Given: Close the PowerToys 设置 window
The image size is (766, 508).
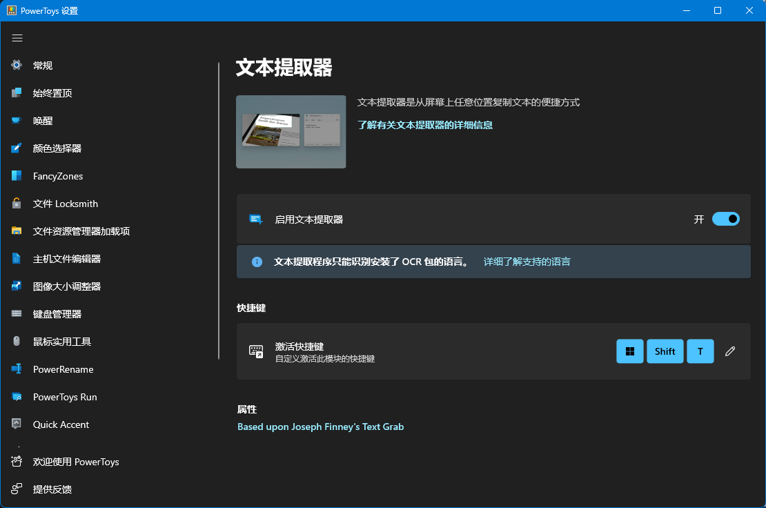Looking at the screenshot, I should click(x=749, y=10).
